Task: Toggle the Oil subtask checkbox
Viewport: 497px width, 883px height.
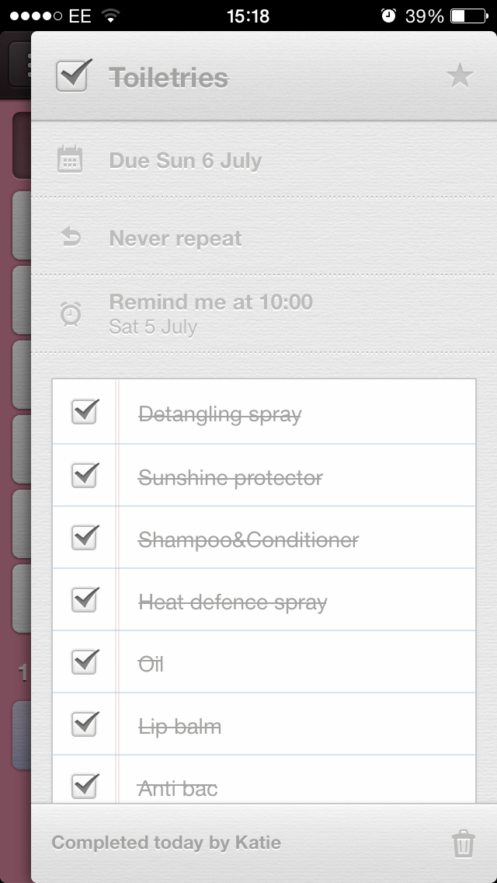Action: point(85,661)
